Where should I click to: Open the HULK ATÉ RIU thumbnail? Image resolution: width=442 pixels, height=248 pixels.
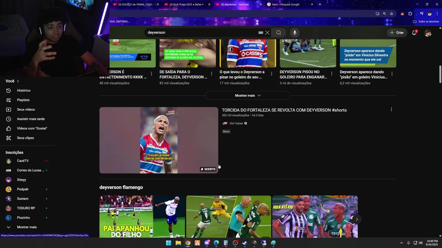315,216
